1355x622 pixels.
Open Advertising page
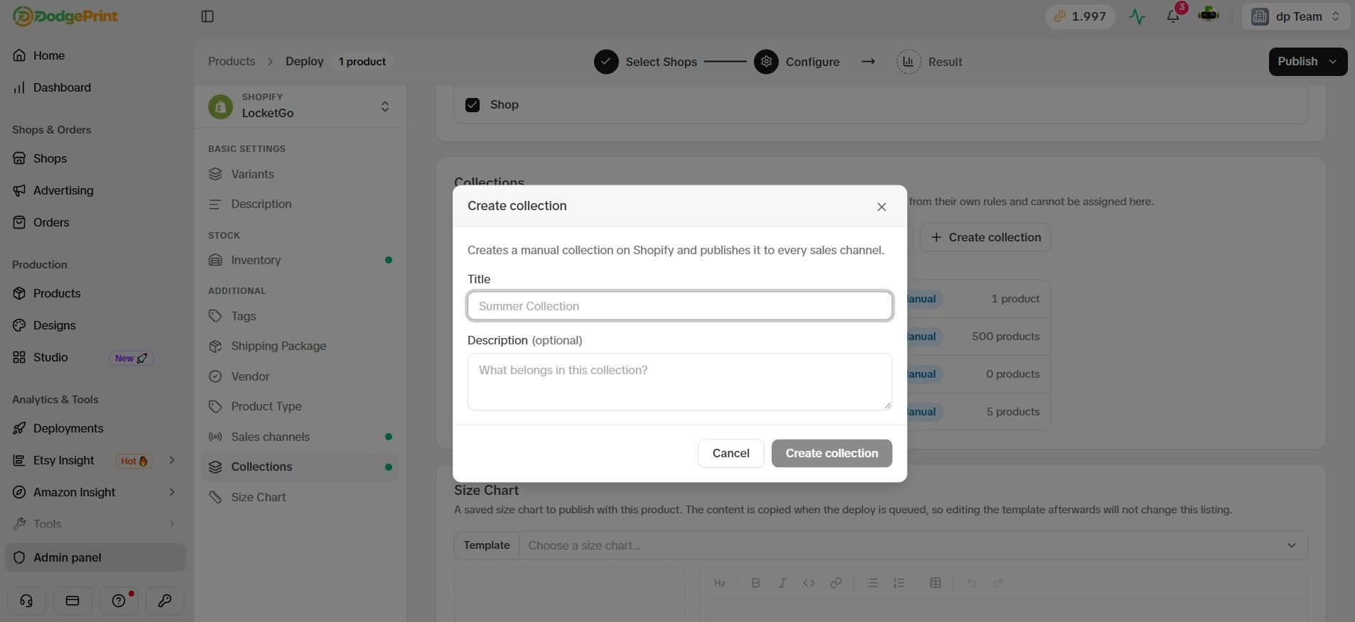[x=63, y=190]
